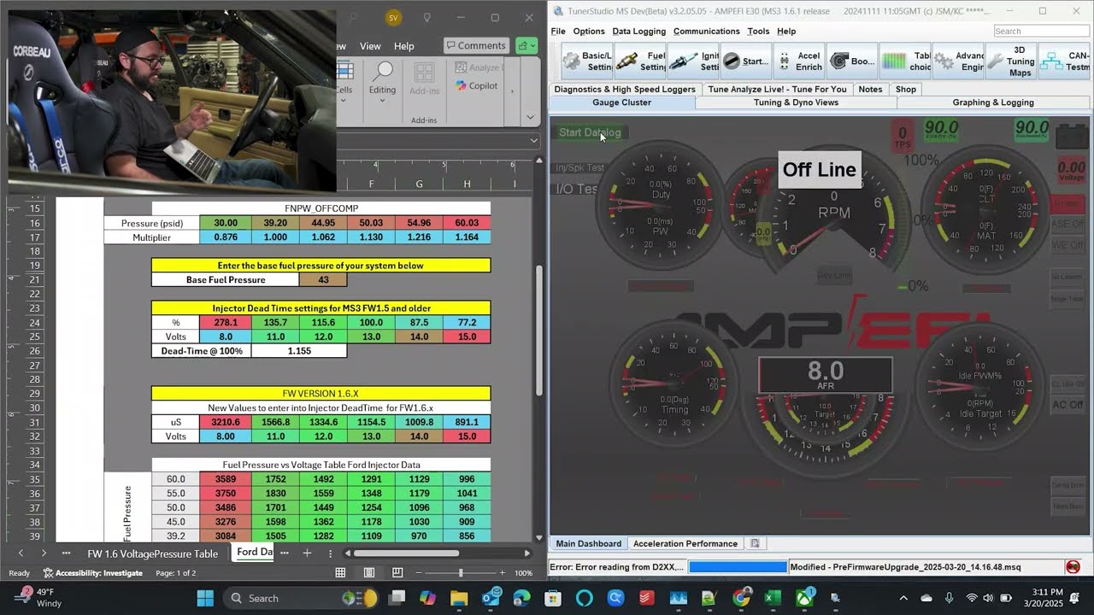
Task: Open Chrome from Windows taskbar
Action: point(741,598)
